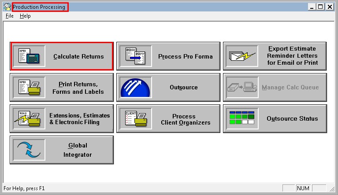Click the Production Processing window title

39,7
